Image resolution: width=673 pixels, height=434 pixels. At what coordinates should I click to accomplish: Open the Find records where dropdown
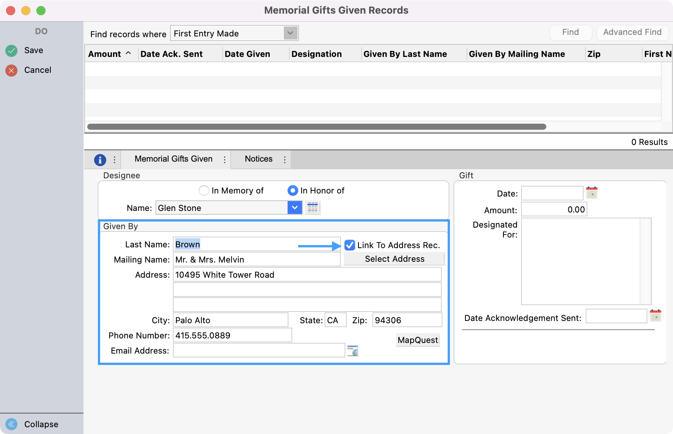tap(290, 33)
